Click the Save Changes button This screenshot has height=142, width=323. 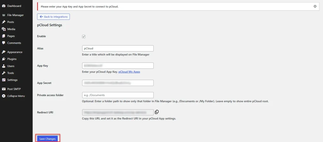47,139
